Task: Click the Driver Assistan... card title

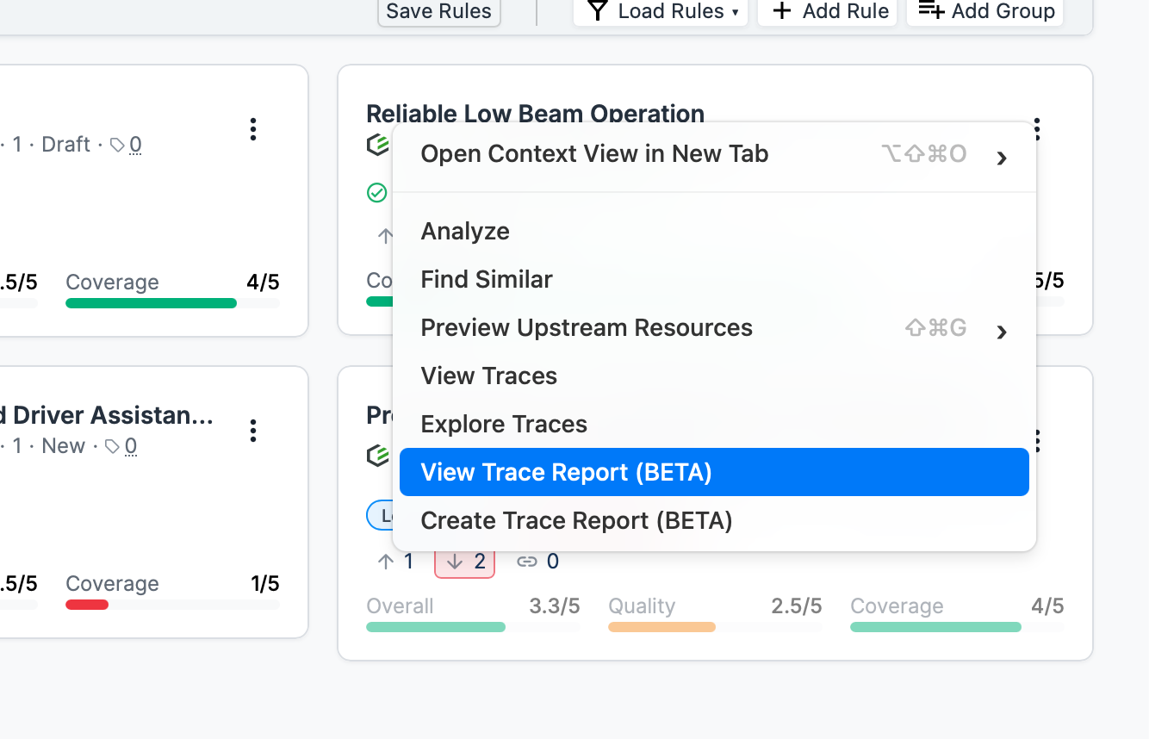Action: (107, 415)
